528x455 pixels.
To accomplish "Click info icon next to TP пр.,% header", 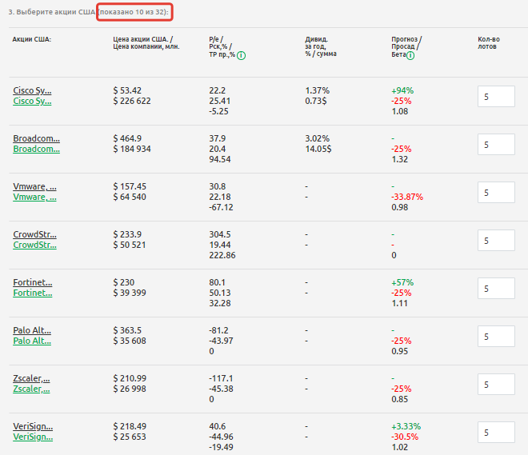I will [x=242, y=55].
